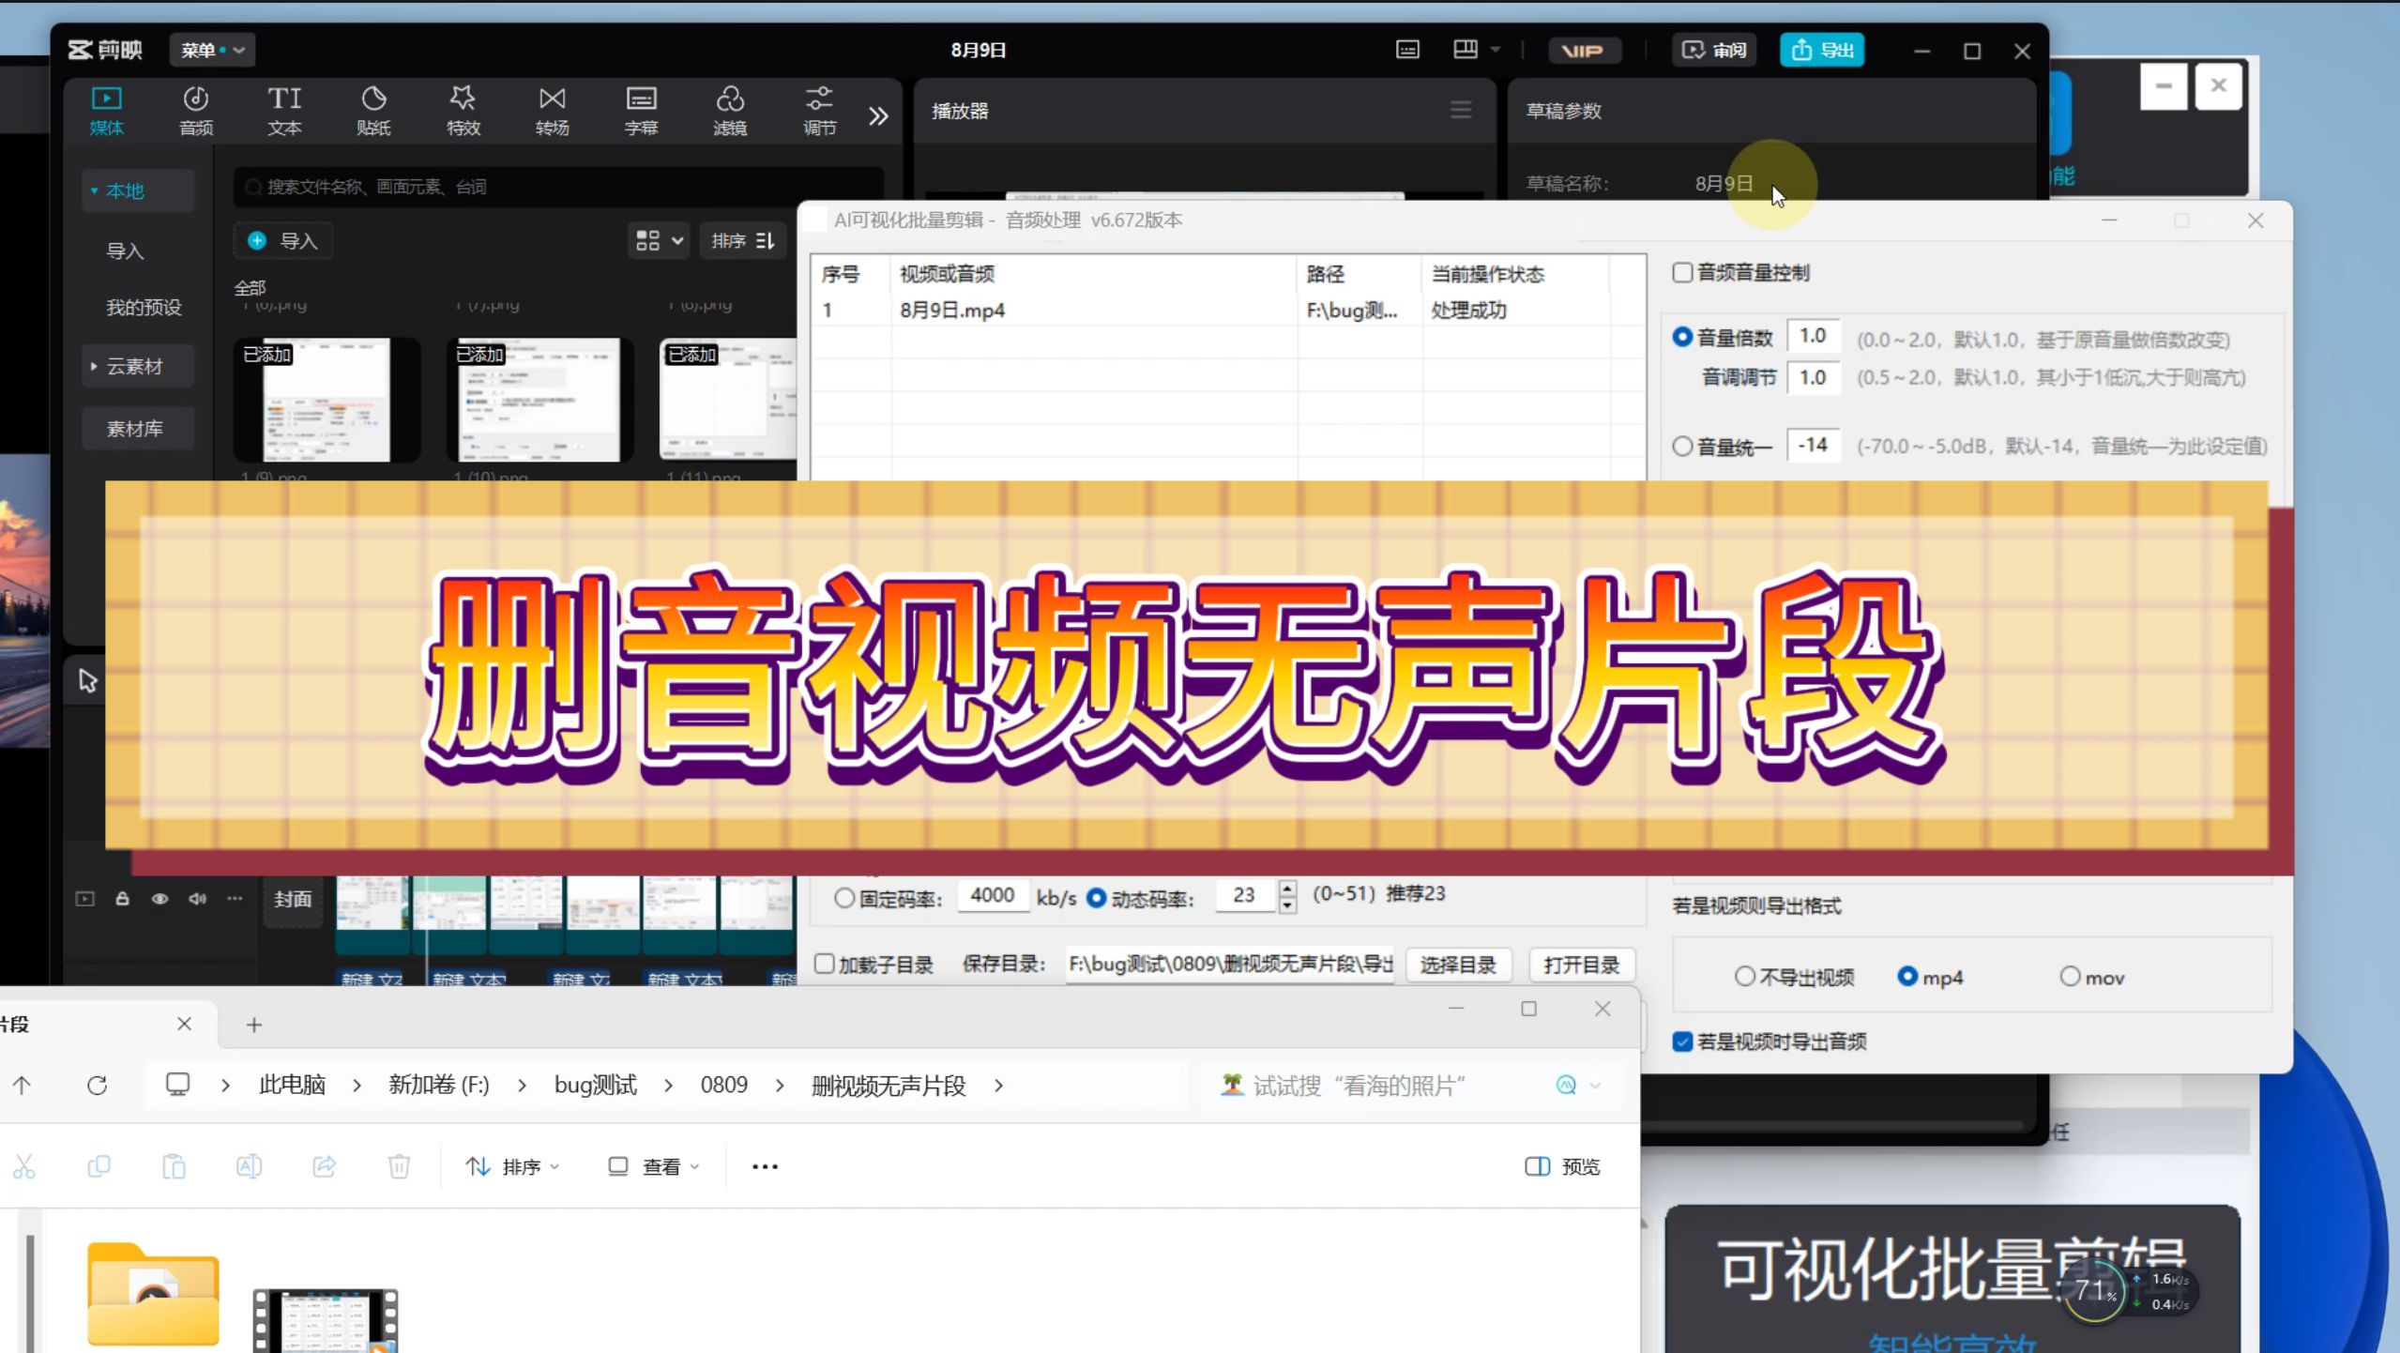Open the 字幕 captions tab icon
Viewport: 2400px width, 1353px height.
click(x=641, y=99)
